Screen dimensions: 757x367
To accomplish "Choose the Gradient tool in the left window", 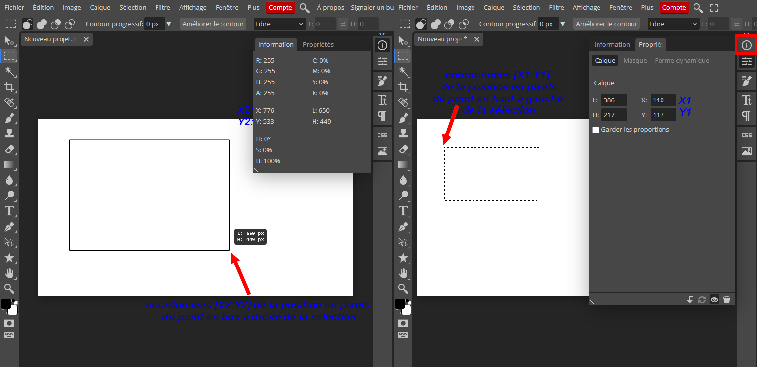I will click(9, 165).
